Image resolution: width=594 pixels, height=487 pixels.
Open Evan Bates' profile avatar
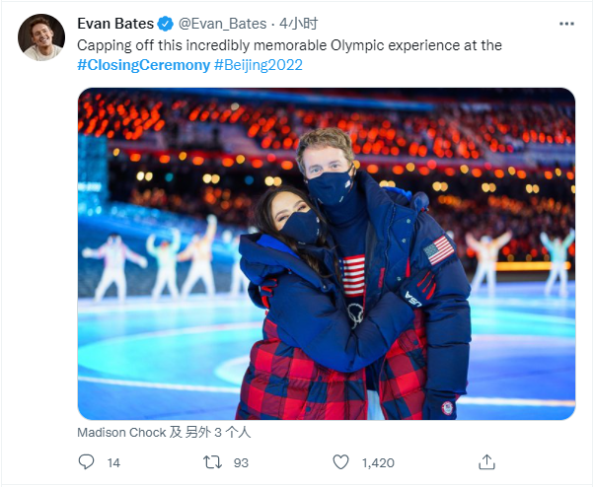[40, 37]
